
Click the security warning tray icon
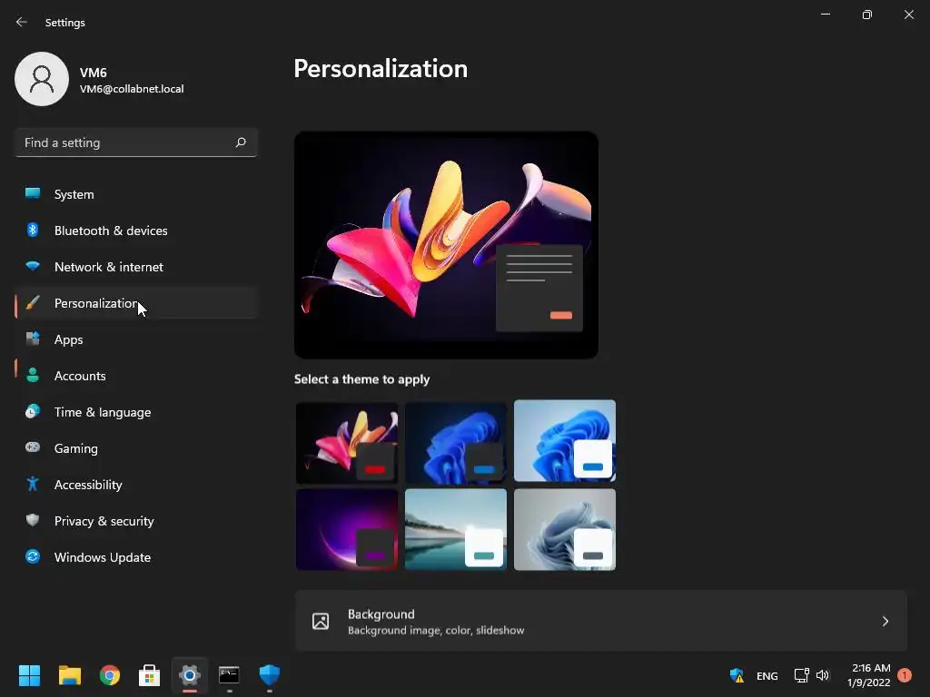coord(737,675)
